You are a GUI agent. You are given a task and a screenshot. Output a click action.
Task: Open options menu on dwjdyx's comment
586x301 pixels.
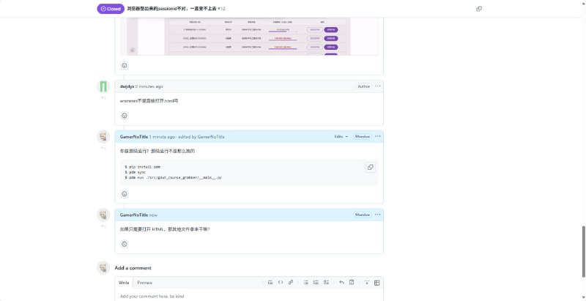click(378, 86)
